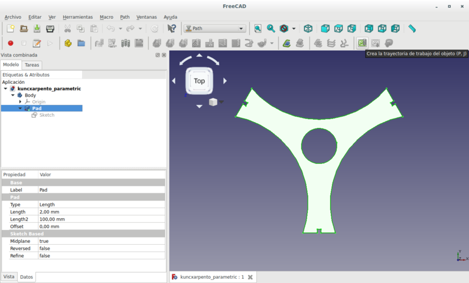Set the front view with the solid cube icon

[325, 29]
